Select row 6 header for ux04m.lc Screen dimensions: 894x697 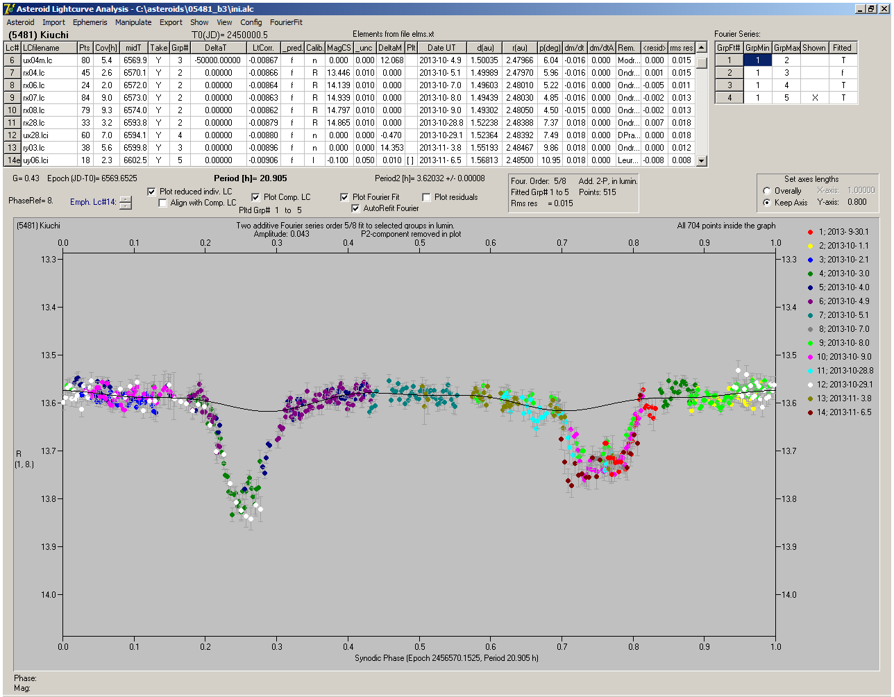click(12, 60)
